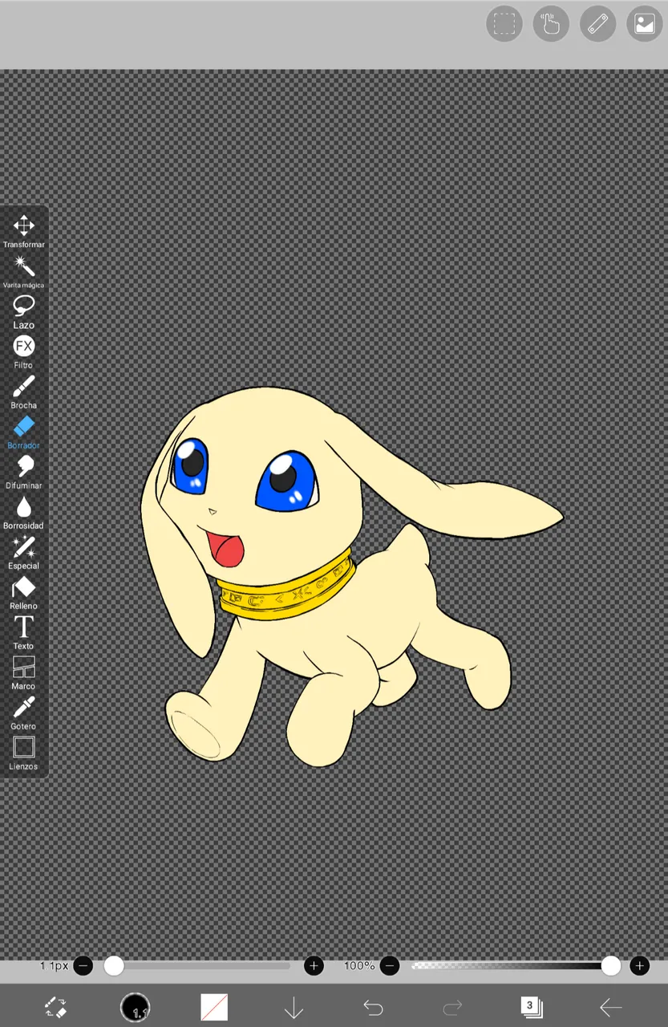Click the brush size px value label
668x1027 pixels.
coord(55,965)
